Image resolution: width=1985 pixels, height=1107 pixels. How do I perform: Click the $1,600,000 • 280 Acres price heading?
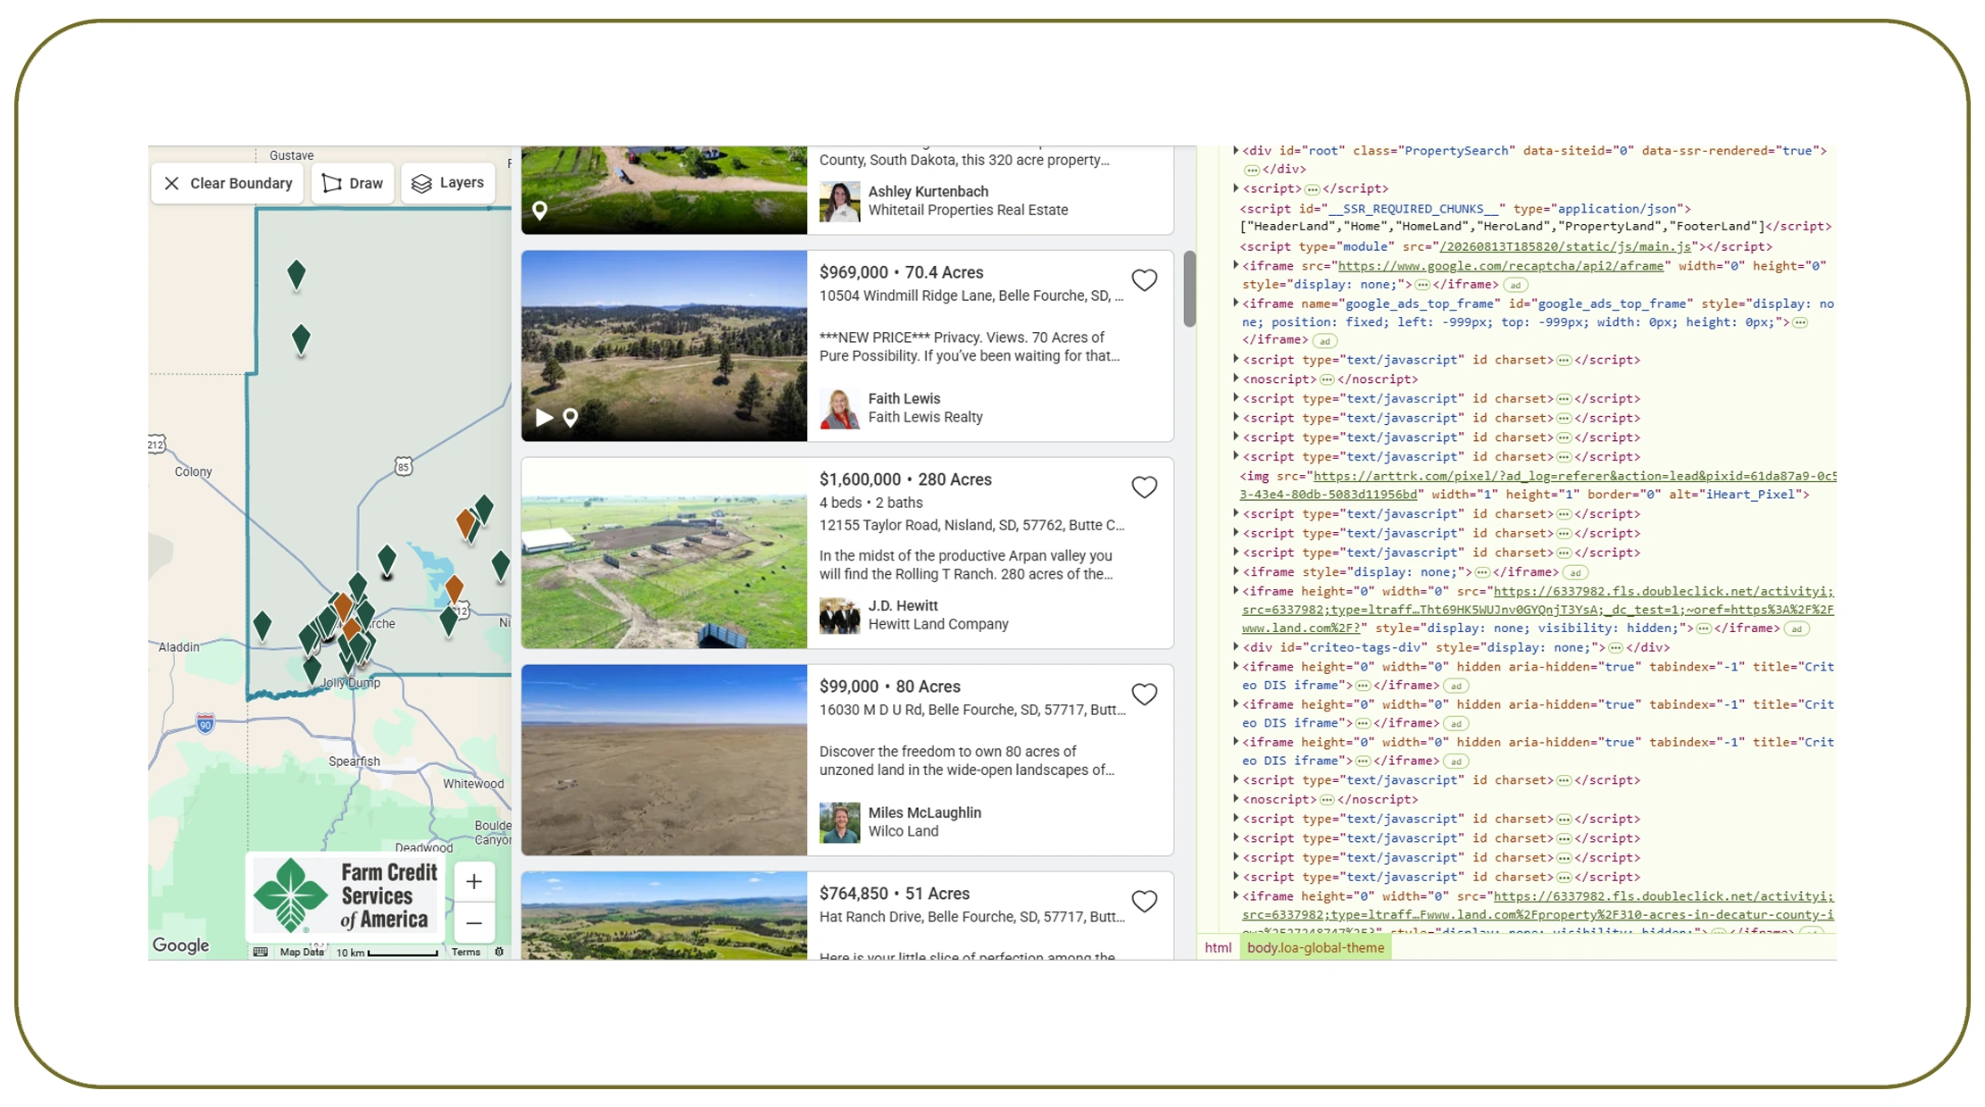point(905,479)
